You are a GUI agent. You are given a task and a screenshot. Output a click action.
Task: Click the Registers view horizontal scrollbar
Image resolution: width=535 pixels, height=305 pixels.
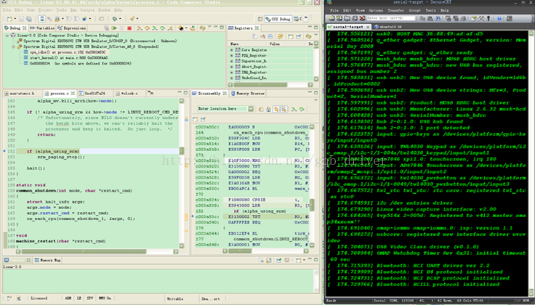tap(270, 84)
